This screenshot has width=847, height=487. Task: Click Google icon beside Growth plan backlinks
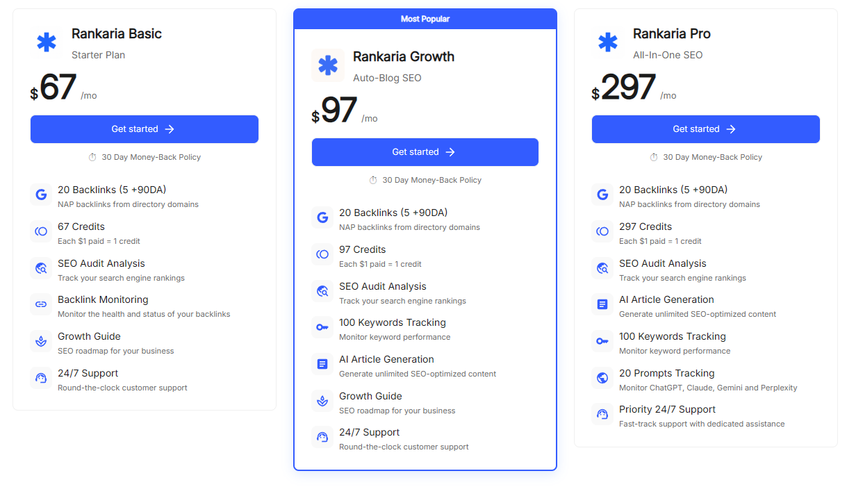point(322,217)
